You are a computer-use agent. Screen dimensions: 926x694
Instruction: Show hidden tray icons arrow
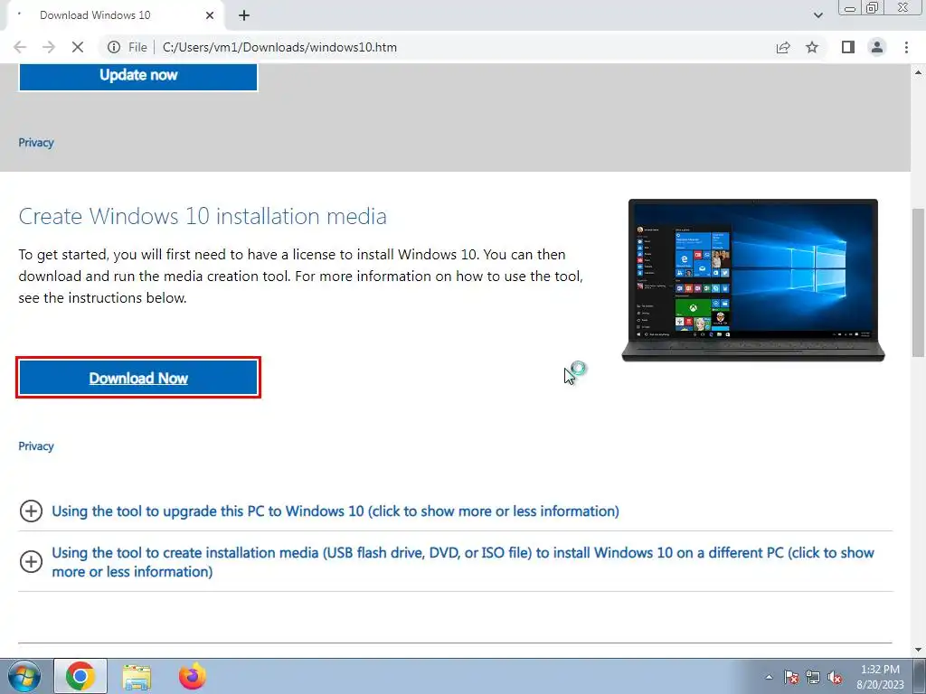pyautogui.click(x=769, y=677)
